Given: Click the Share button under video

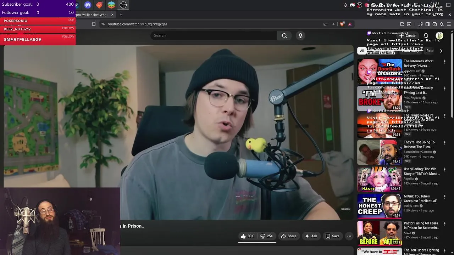Looking at the screenshot, I should coord(289,236).
